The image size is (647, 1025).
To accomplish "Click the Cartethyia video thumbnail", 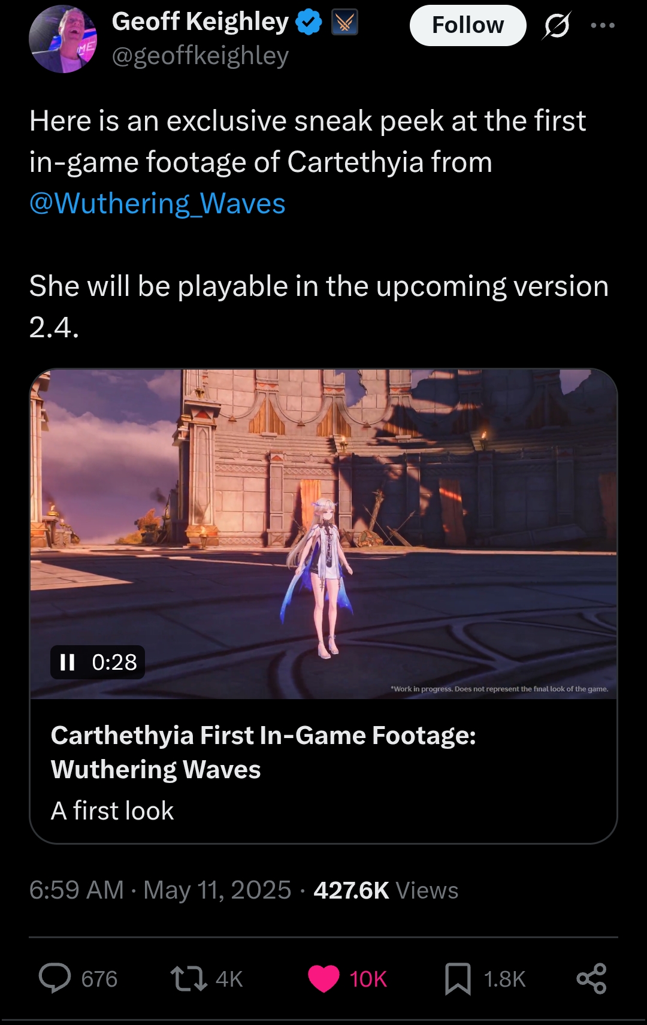I will point(323,534).
